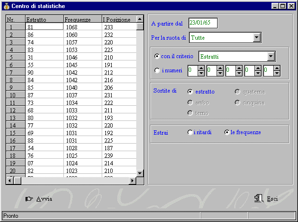Viewport: 298px width, 222px height.
Task: Select row header number 20
Action: 16,171
